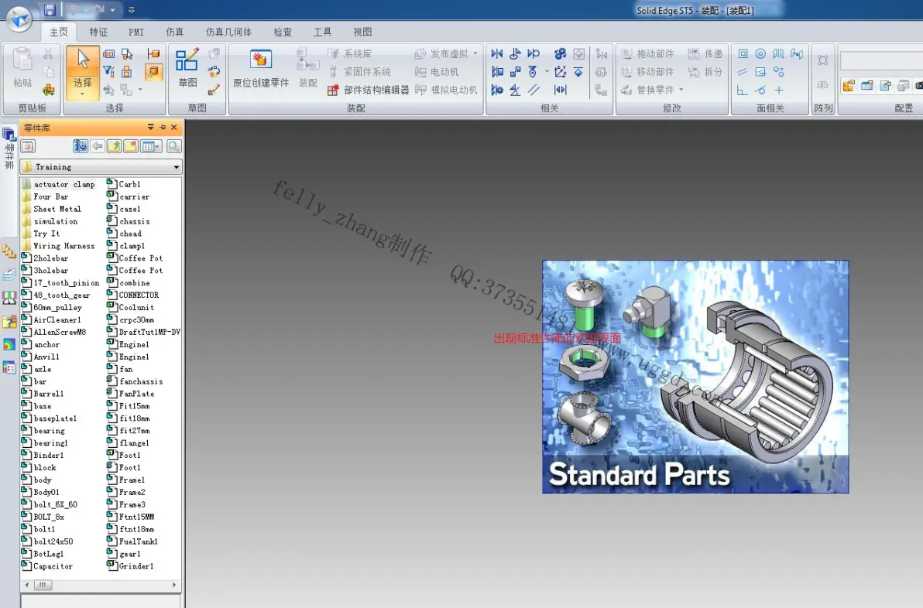Open the 特征 ribbon tab
Viewport: 923px width, 608px height.
[x=98, y=32]
